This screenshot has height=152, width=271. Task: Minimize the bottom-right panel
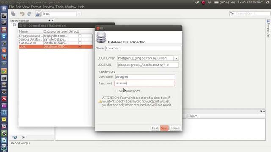[x=261, y=111]
